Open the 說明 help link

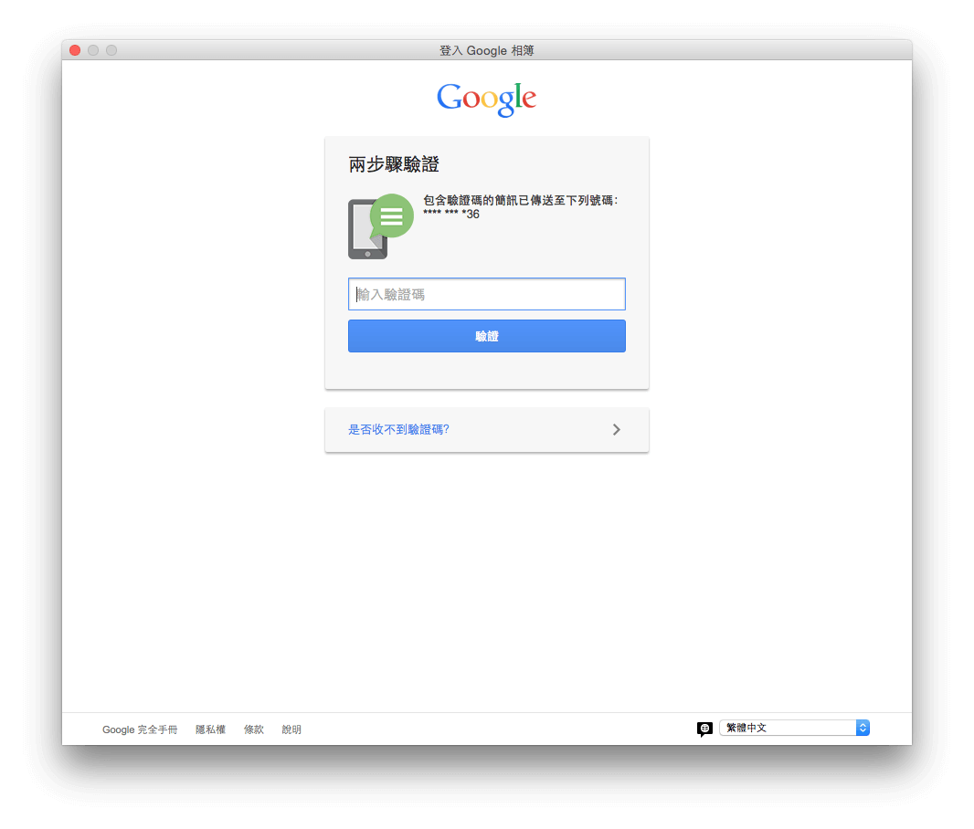pos(291,729)
